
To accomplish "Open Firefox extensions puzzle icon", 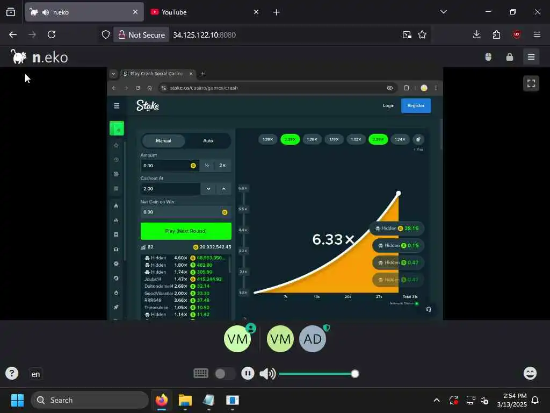I will pyautogui.click(x=496, y=34).
